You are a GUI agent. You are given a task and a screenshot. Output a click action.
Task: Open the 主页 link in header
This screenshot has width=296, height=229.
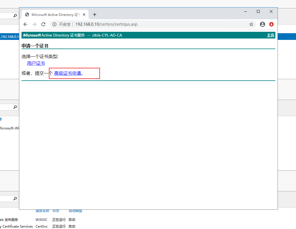271,35
